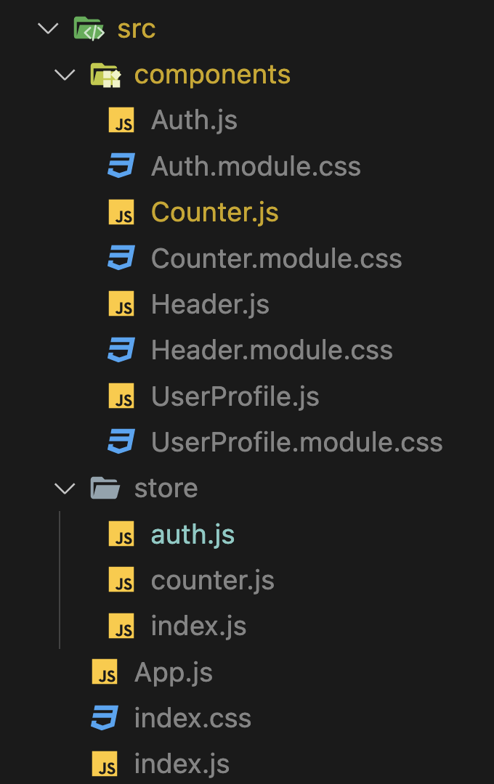Click the JS icon beside store index.js

click(121, 626)
